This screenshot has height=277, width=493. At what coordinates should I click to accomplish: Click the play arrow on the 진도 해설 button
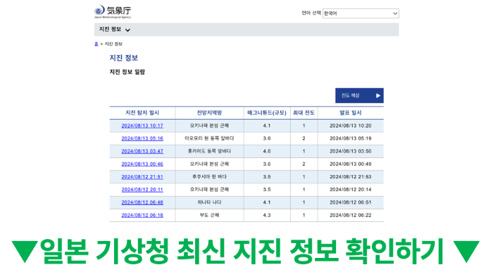click(x=378, y=95)
